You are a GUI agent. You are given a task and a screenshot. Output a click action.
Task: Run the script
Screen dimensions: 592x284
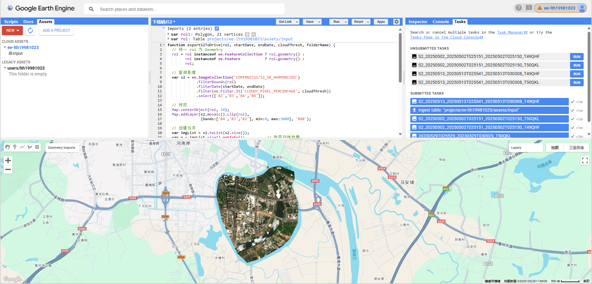(336, 22)
